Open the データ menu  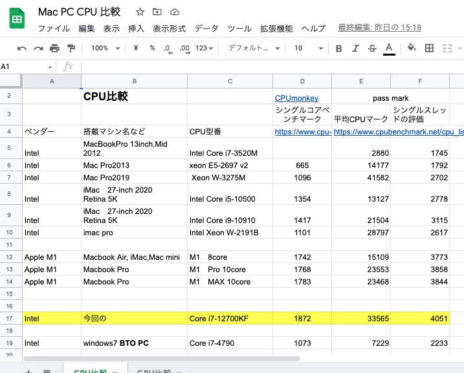pyautogui.click(x=206, y=28)
